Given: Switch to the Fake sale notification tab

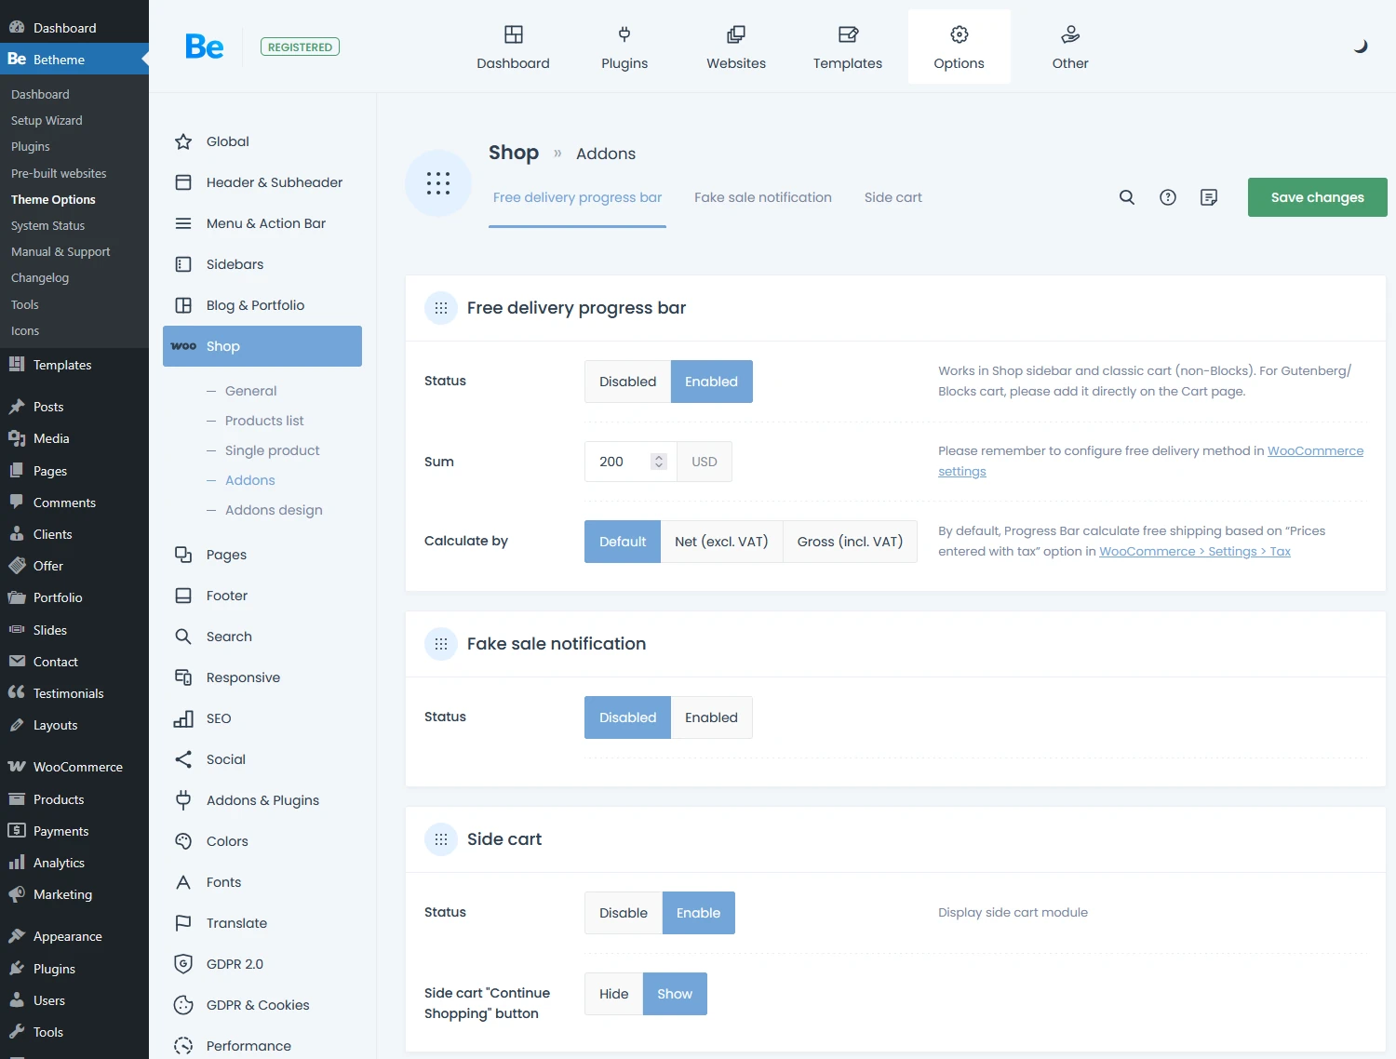Looking at the screenshot, I should 762,196.
